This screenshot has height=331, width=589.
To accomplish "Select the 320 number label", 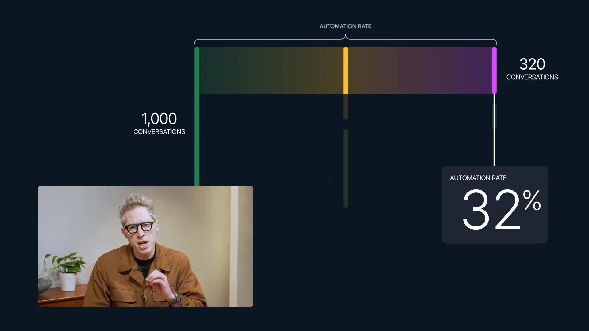I will coord(532,64).
